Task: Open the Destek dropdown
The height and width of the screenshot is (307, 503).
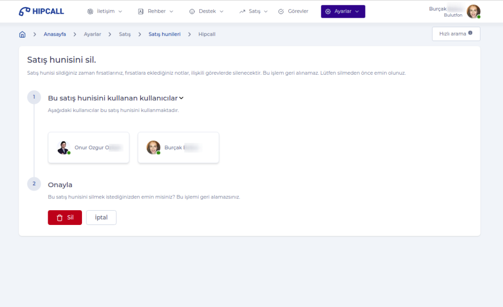Action: pos(206,11)
